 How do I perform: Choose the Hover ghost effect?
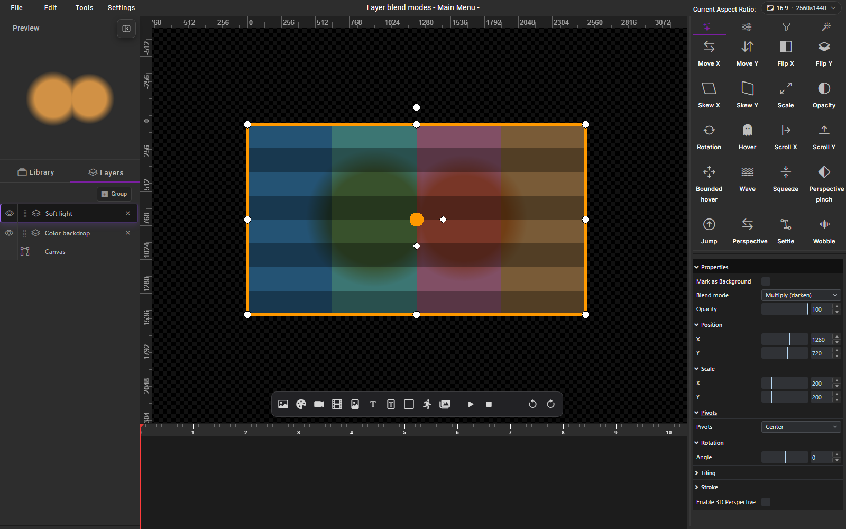coord(747,137)
